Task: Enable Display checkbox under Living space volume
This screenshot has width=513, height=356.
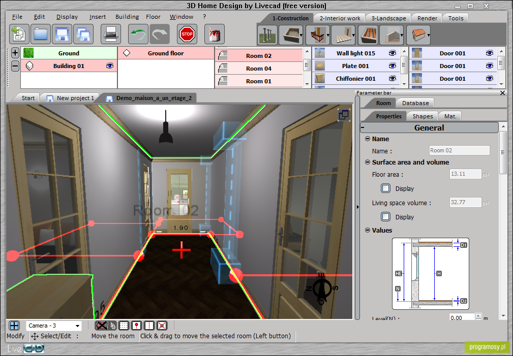Action: 386,217
